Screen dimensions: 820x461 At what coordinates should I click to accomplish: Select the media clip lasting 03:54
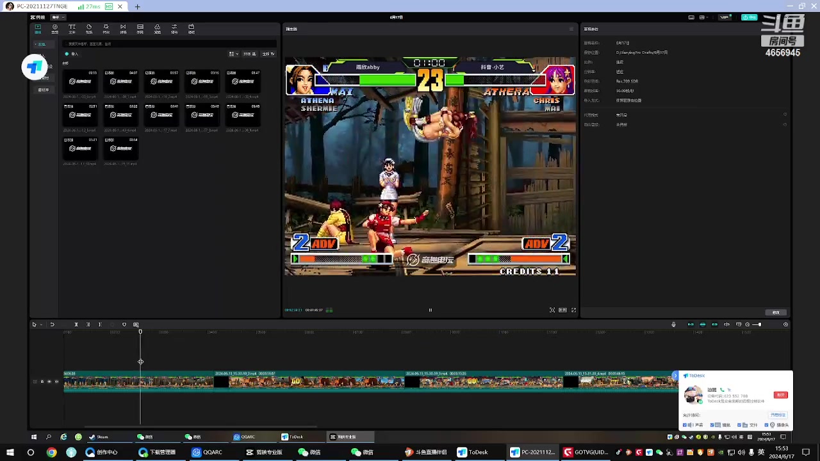coord(121,149)
